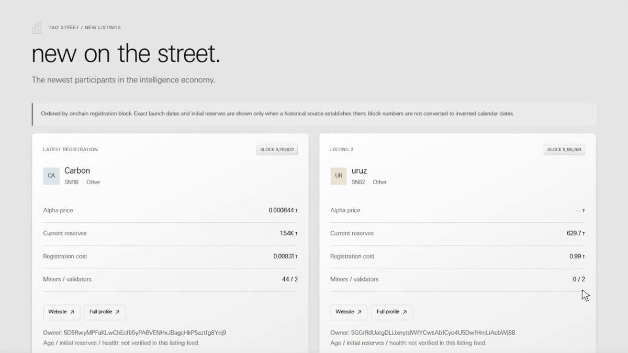Click Carbon's registration cost 0.00831
Image resolution: width=628 pixels, height=353 pixels.
[286, 256]
